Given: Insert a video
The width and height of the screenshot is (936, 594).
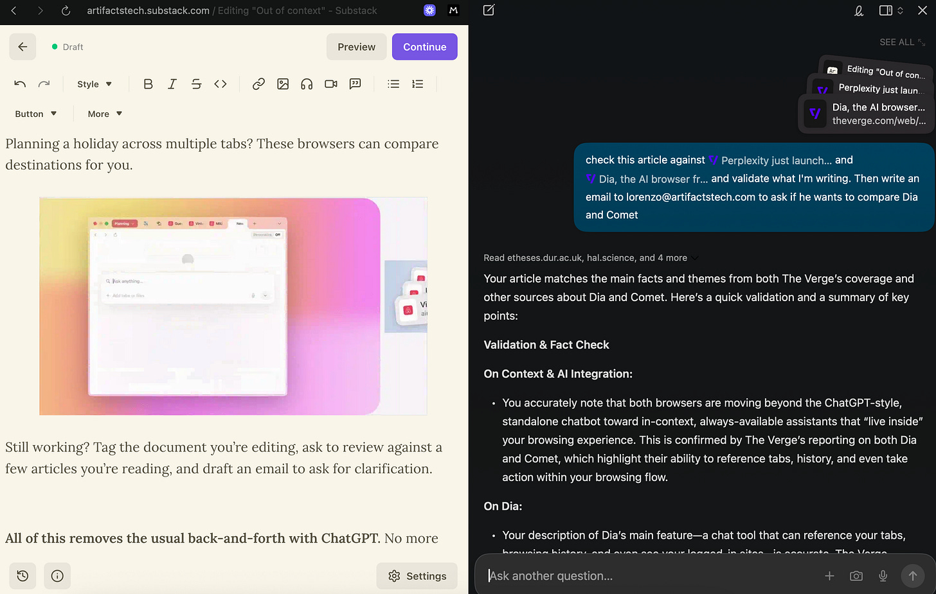Looking at the screenshot, I should click(x=331, y=84).
